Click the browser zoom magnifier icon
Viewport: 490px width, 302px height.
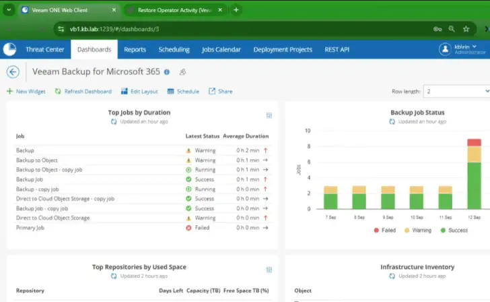(452, 29)
